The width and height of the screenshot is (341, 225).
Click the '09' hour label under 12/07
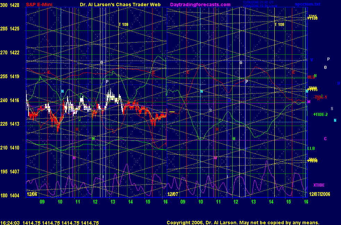(183, 202)
